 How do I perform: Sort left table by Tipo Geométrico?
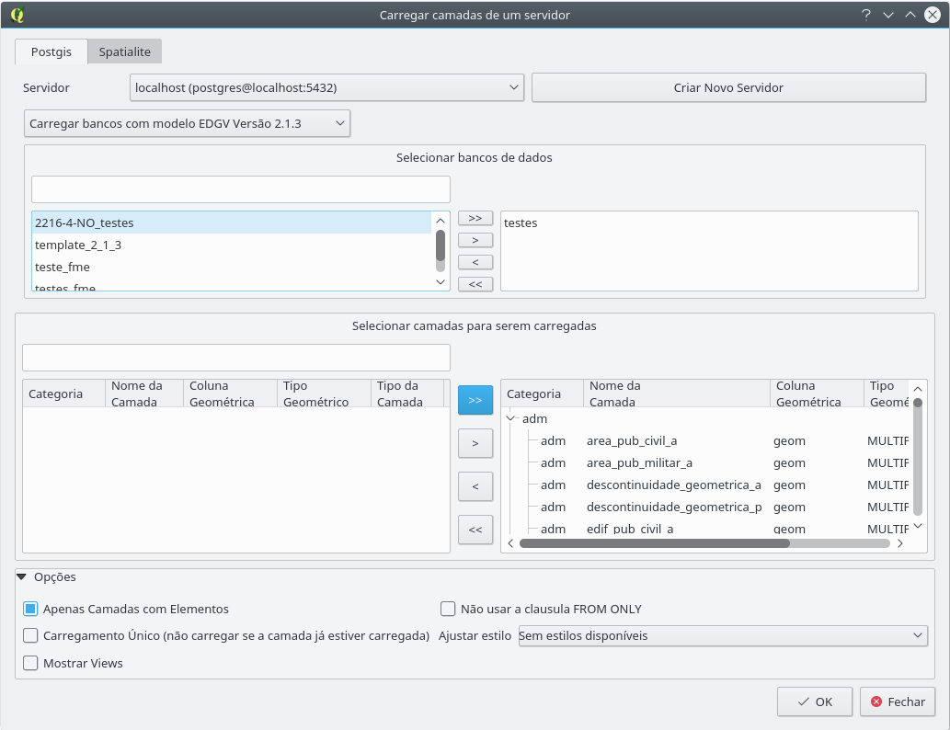coord(324,394)
